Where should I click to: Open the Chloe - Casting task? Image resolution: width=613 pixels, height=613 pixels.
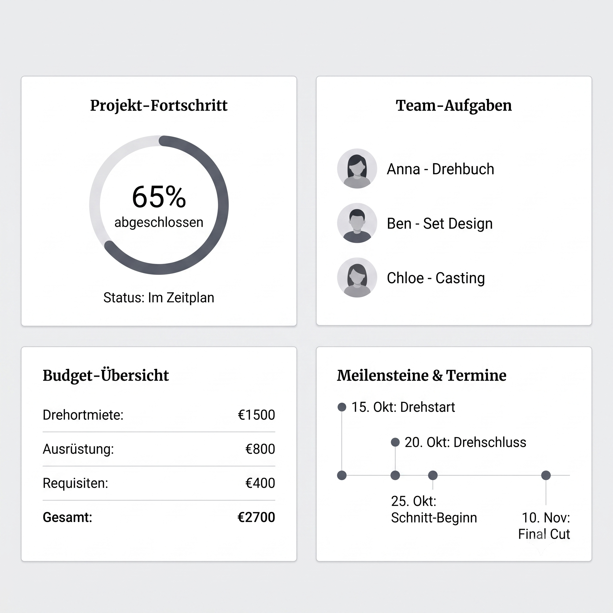click(x=436, y=278)
